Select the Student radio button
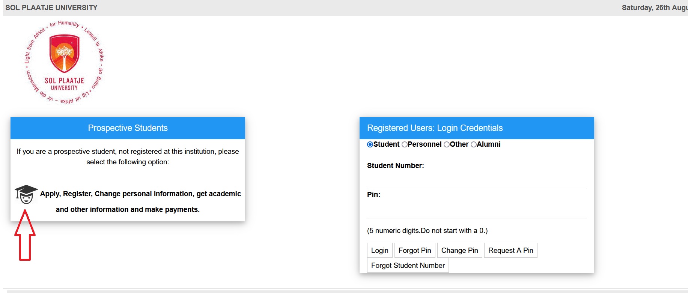688x293 pixels. 370,144
